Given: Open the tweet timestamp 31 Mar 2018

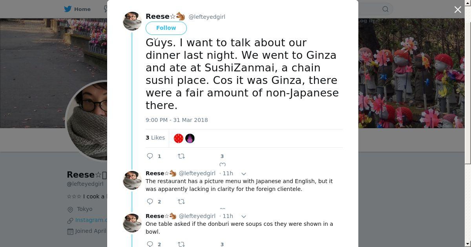Looking at the screenshot, I should (x=177, y=120).
